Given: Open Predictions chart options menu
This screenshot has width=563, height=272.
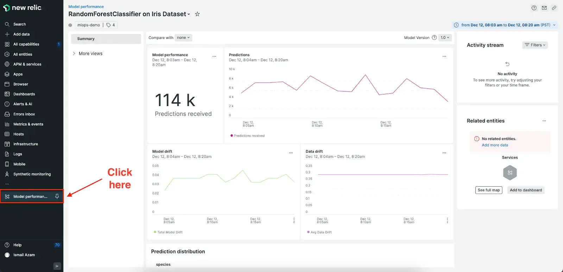Looking at the screenshot, I should pyautogui.click(x=444, y=56).
